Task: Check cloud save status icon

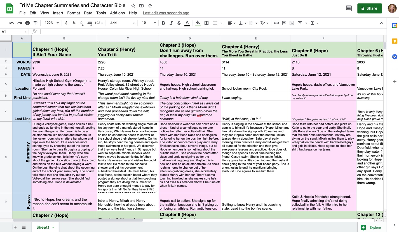Action: pos(150,6)
